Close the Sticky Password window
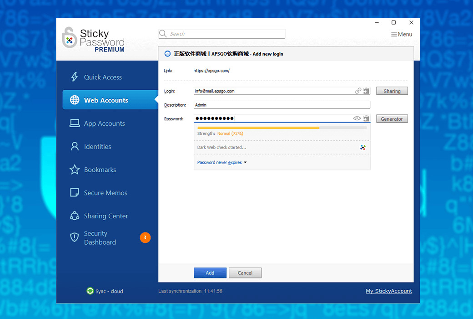473x319 pixels. pos(411,22)
